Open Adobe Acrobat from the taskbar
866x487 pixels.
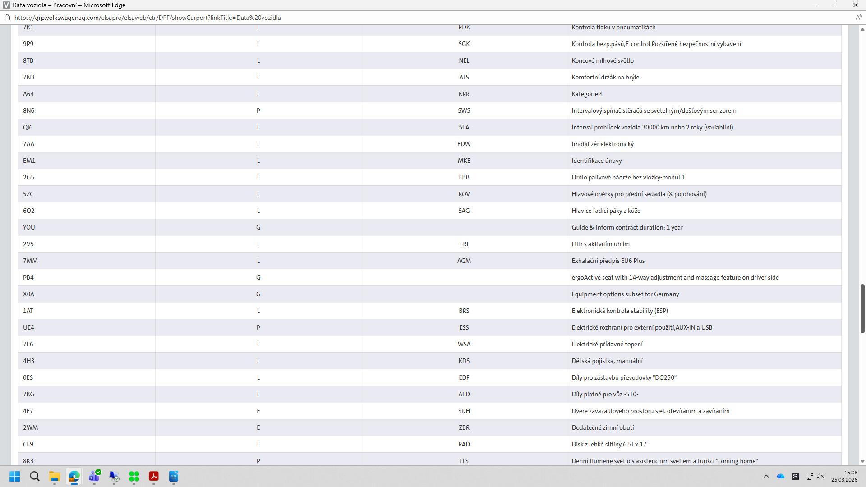click(154, 476)
